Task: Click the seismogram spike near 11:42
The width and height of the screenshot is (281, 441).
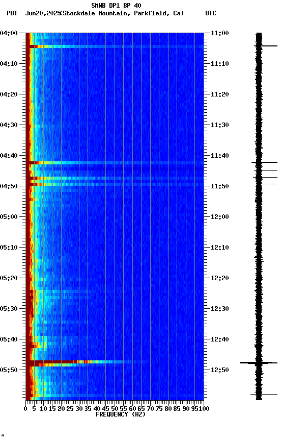Action: (264, 162)
